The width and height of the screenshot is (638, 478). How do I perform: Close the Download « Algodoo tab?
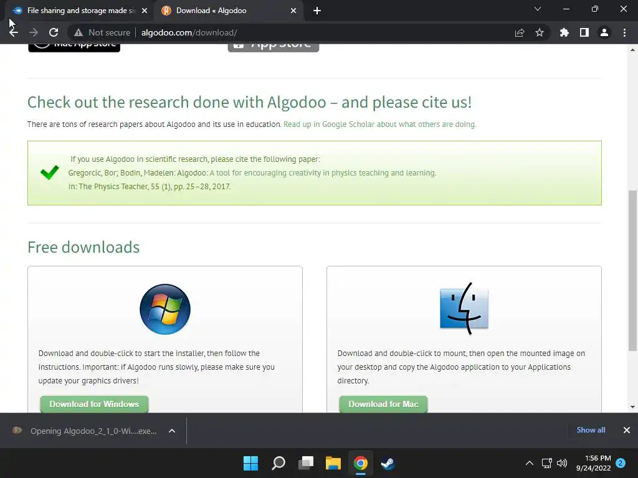click(293, 11)
